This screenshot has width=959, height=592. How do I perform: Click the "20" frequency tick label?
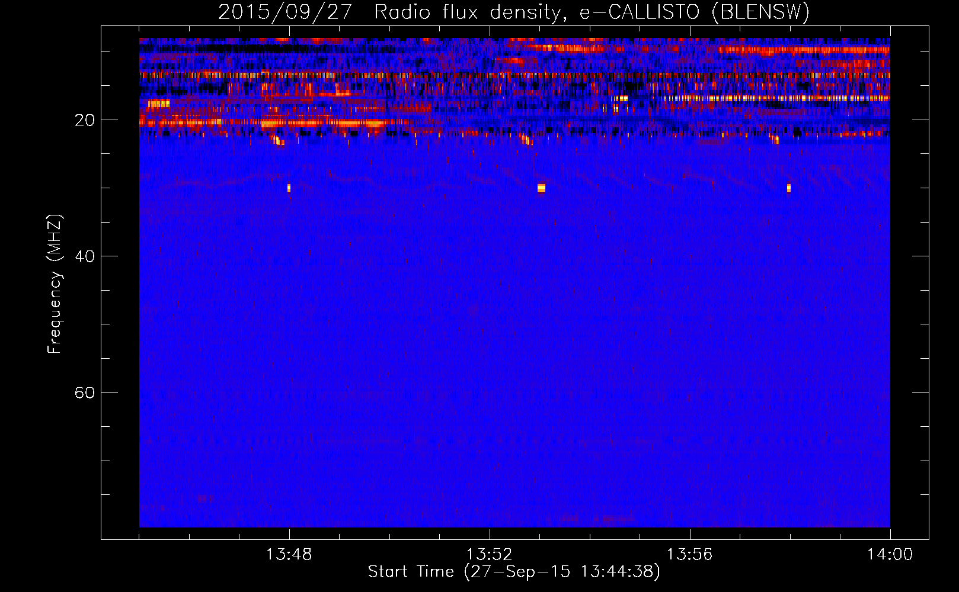click(85, 120)
